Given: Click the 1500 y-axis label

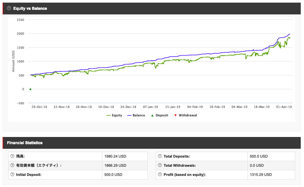Looking at the screenshot, I should [x=21, y=47].
